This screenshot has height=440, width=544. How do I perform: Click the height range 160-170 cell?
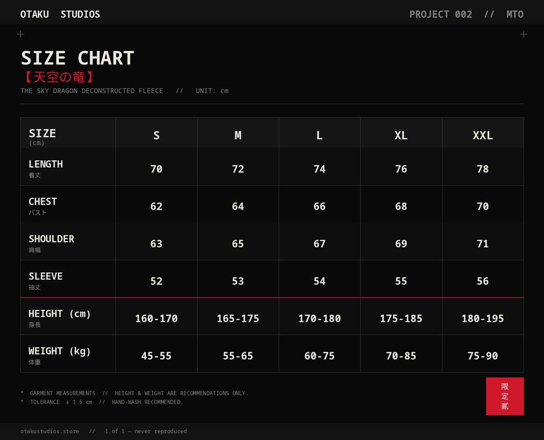(x=157, y=318)
